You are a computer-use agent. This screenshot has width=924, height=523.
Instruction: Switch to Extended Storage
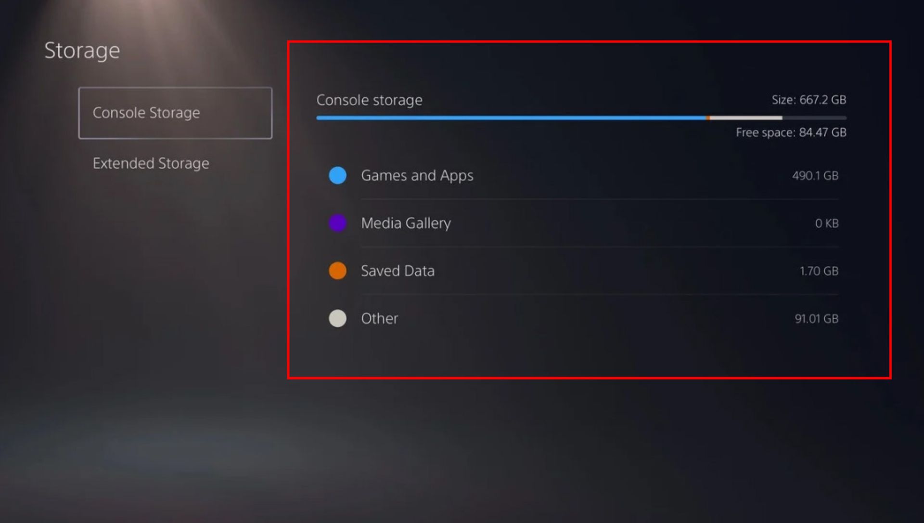(x=151, y=163)
